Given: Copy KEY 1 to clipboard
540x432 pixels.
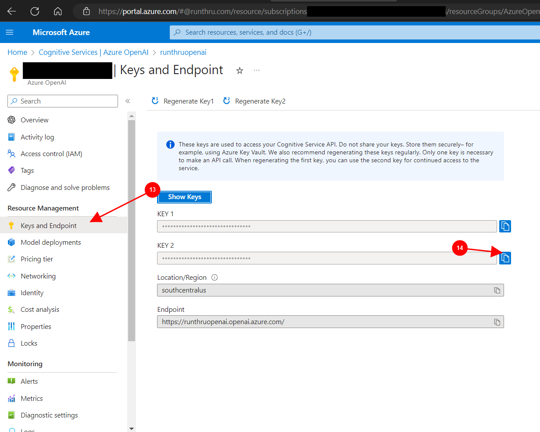Looking at the screenshot, I should pos(505,226).
